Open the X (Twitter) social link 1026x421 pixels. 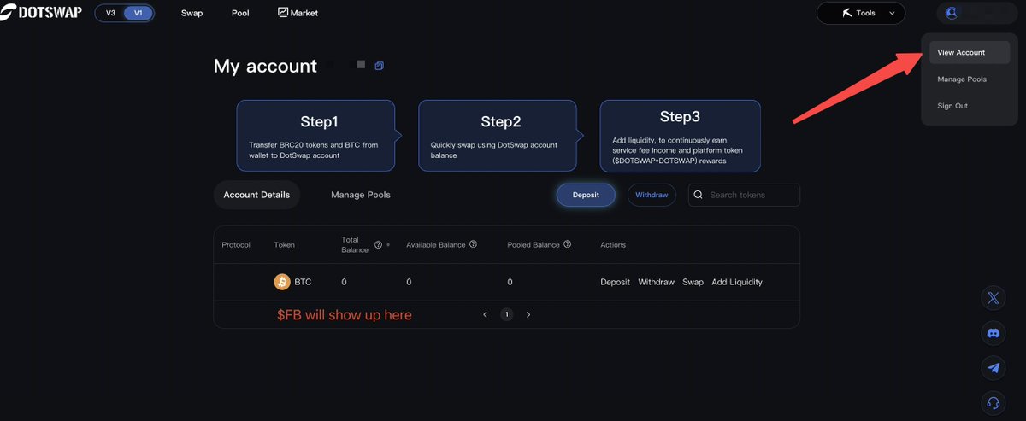coord(993,298)
